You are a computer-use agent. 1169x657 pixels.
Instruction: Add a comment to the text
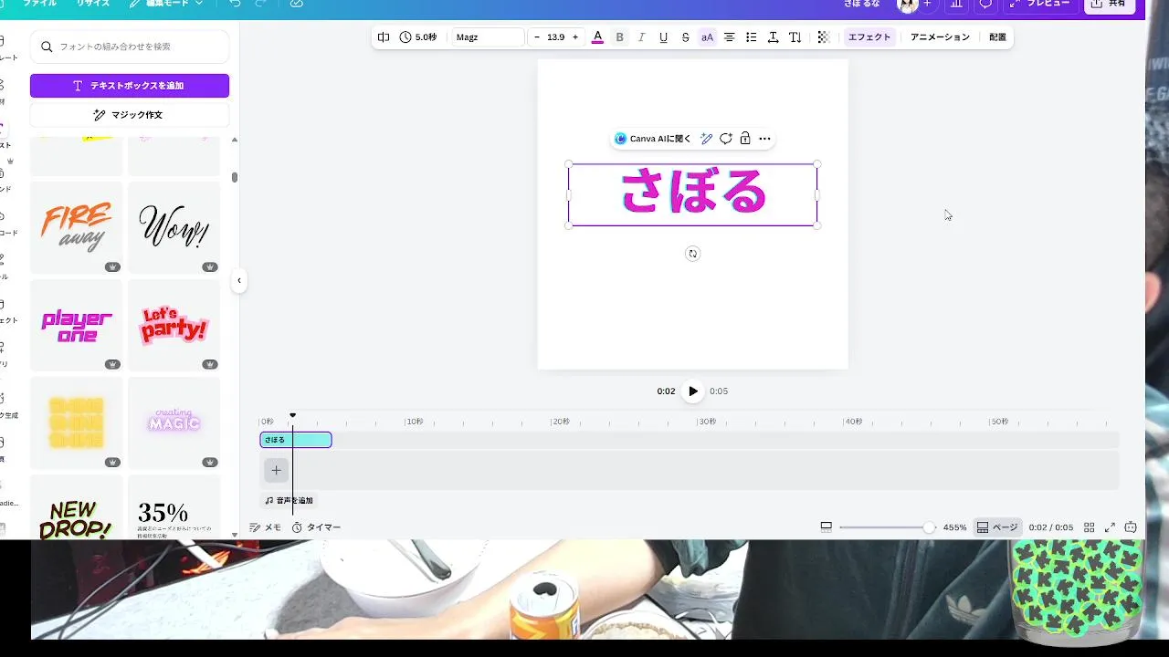tap(725, 139)
